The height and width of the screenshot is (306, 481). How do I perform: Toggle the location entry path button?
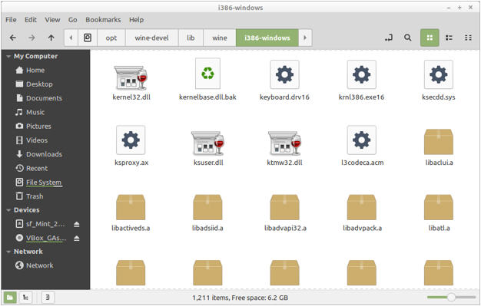tap(389, 38)
